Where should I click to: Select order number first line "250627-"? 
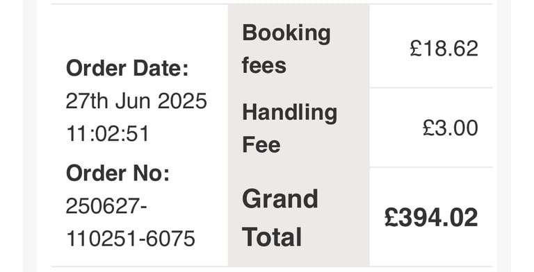pos(106,205)
